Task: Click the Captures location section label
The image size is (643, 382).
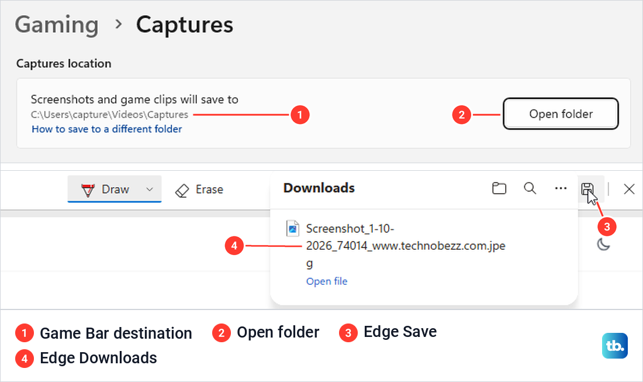Action: tap(64, 64)
